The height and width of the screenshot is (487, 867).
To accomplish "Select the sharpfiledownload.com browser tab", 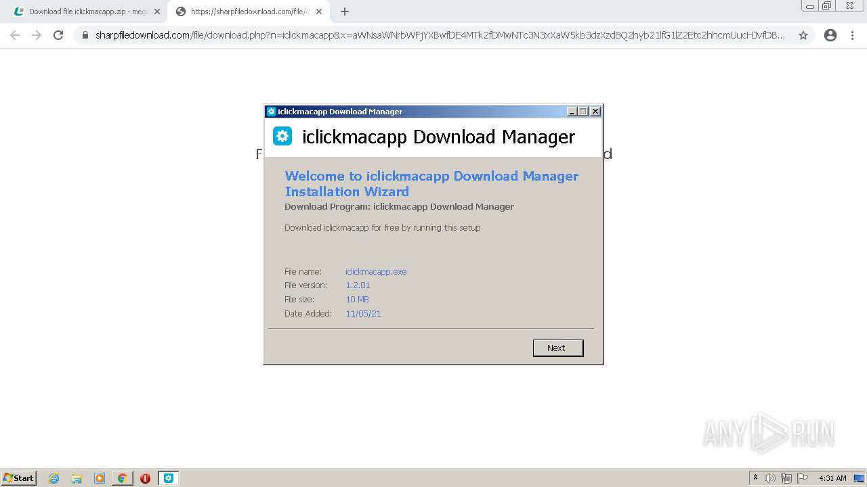I will coord(249,11).
